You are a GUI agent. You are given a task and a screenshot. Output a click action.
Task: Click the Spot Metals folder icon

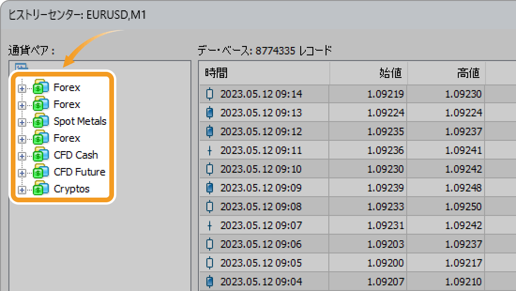[x=41, y=121]
